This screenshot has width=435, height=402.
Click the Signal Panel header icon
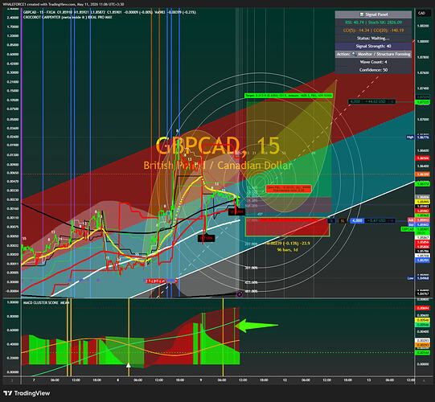click(x=362, y=14)
